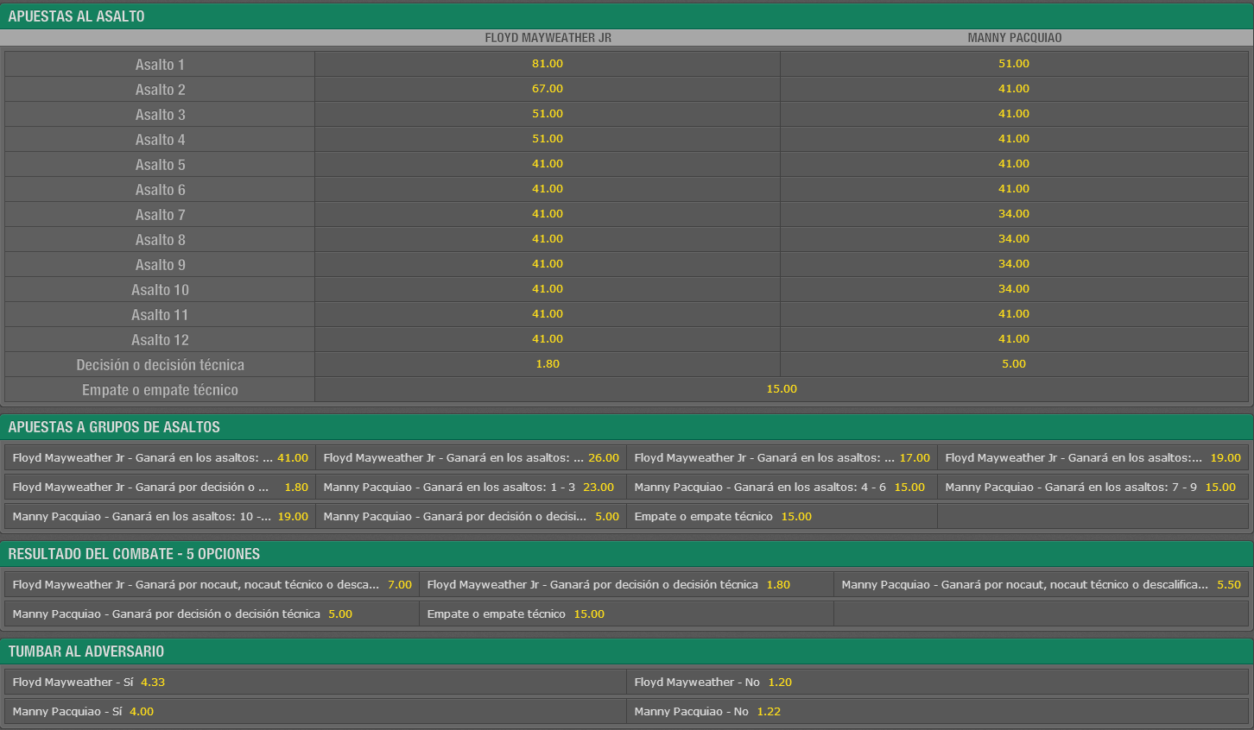Choose Floyd Mayweather - No 1.20

pyautogui.click(x=937, y=683)
